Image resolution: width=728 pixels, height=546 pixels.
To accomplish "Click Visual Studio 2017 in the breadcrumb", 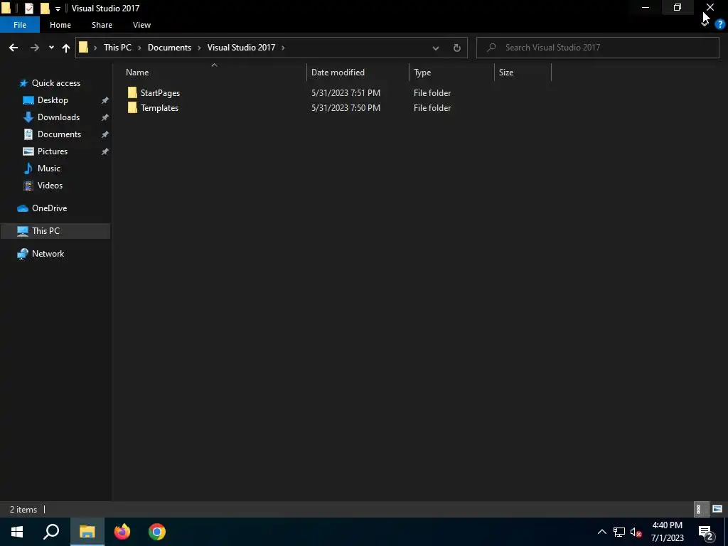I will [241, 48].
